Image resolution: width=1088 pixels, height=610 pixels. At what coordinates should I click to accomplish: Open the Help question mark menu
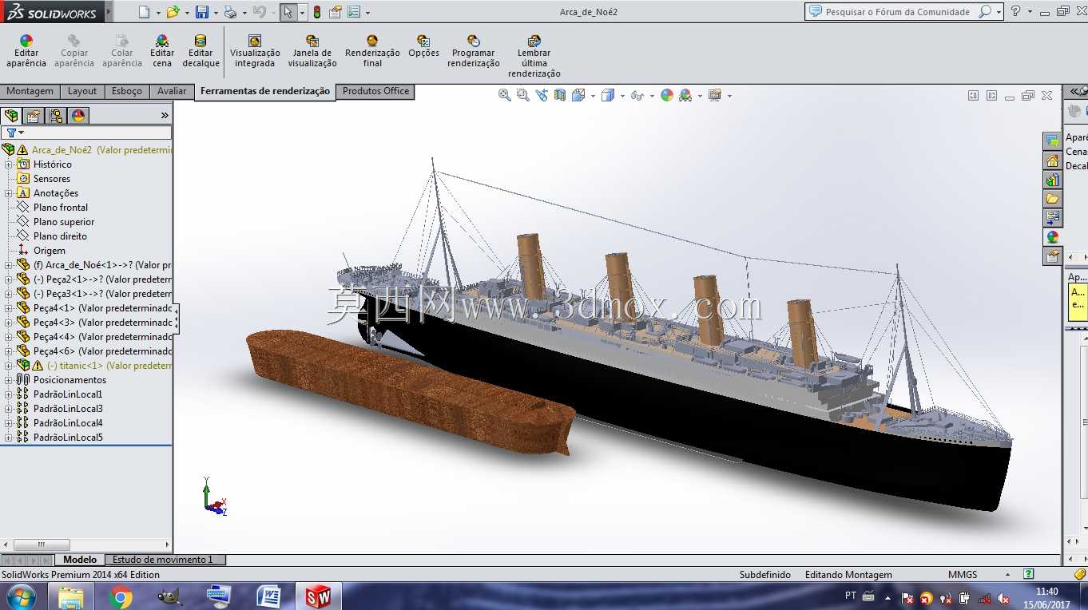pyautogui.click(x=1015, y=11)
